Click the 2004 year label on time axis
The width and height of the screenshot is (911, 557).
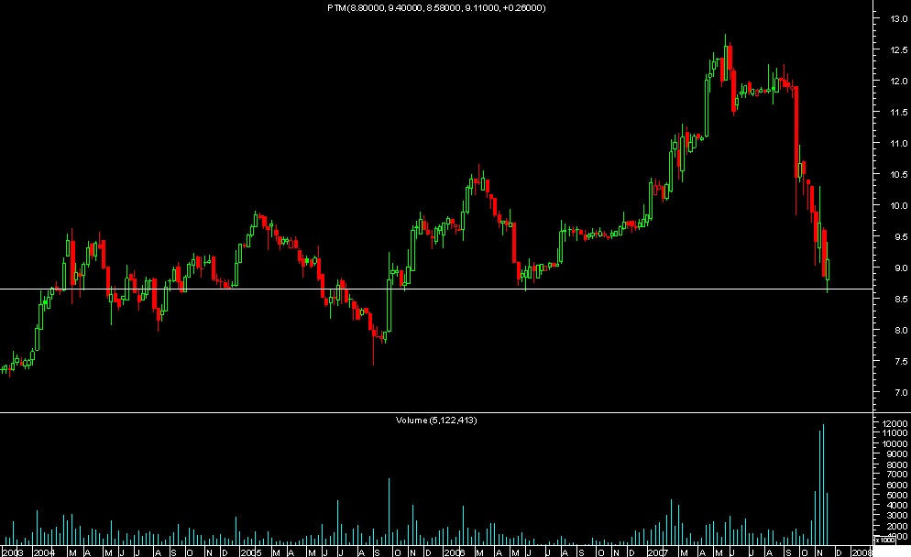click(44, 552)
